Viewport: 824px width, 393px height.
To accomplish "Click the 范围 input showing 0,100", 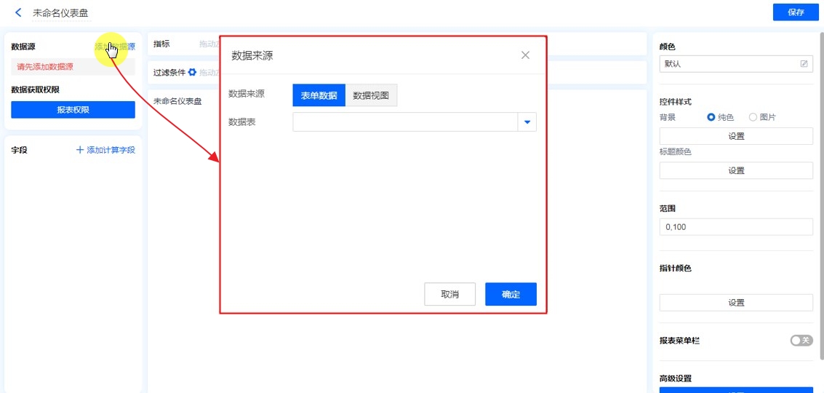I will pyautogui.click(x=736, y=227).
